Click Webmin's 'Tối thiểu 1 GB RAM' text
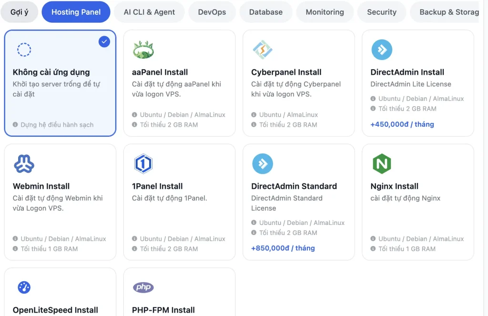 pyautogui.click(x=49, y=249)
